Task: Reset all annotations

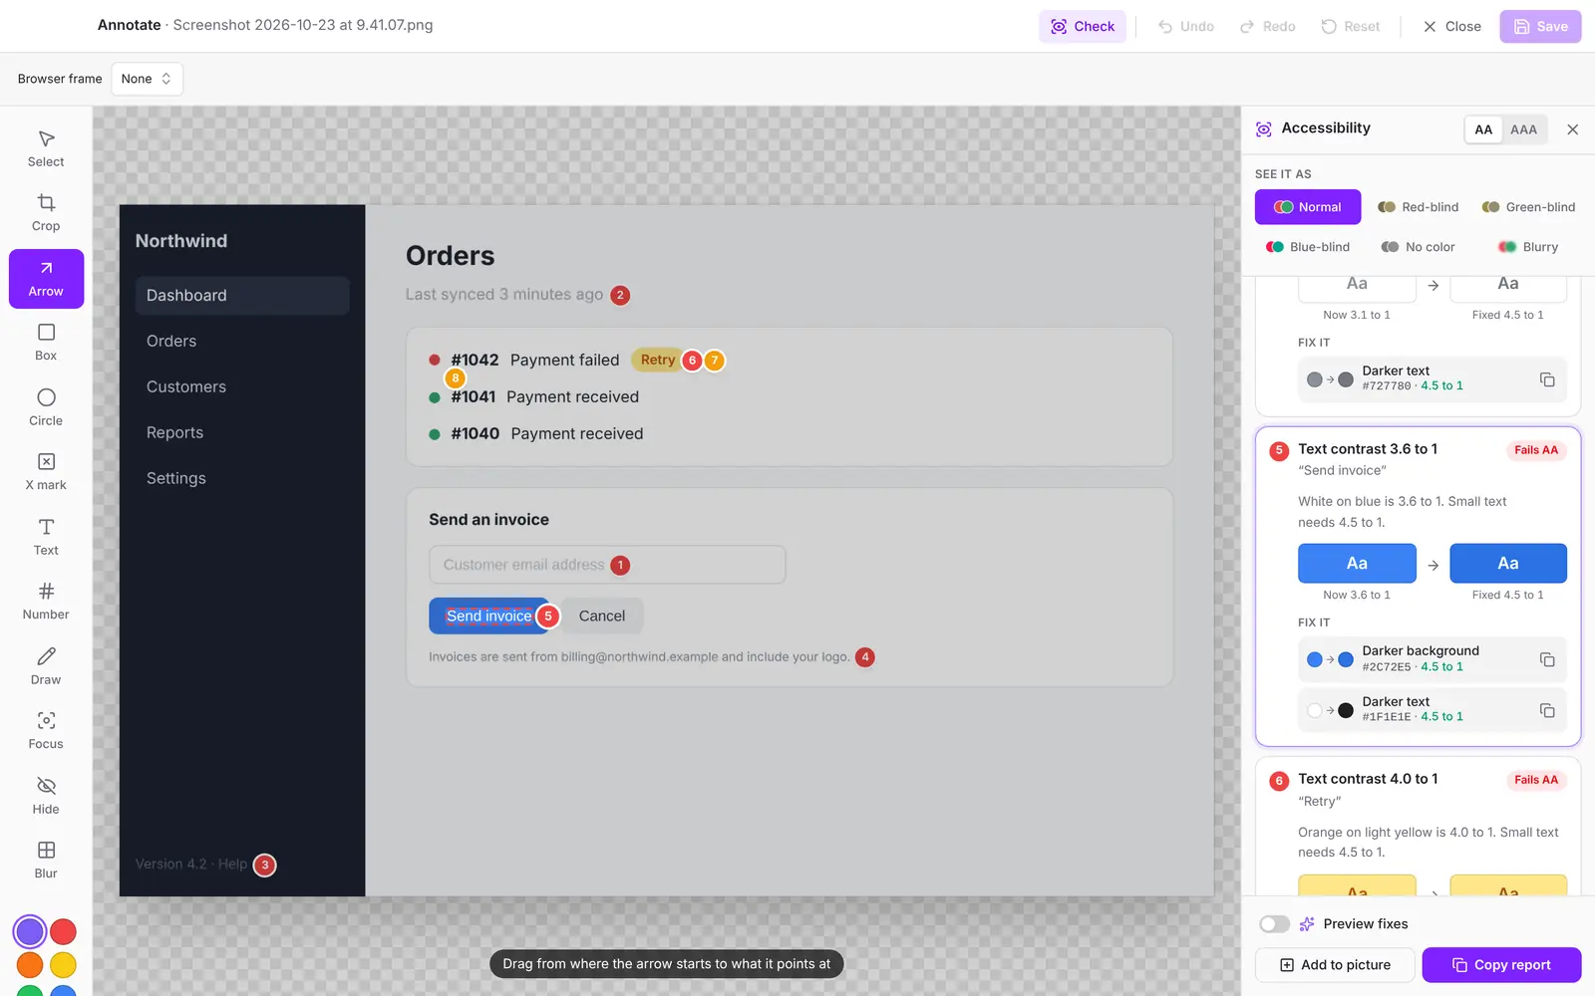Action: click(1351, 27)
